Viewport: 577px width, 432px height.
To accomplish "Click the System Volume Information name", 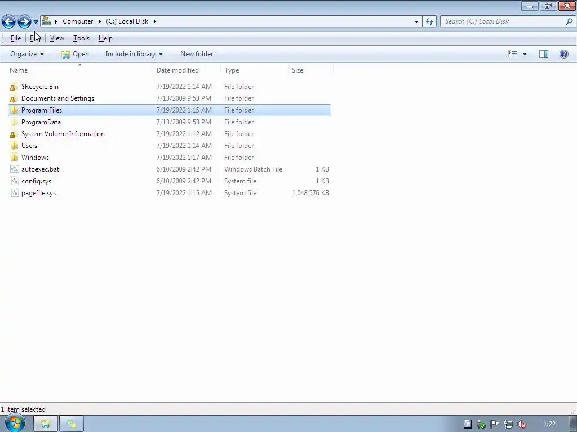I will coord(63,134).
